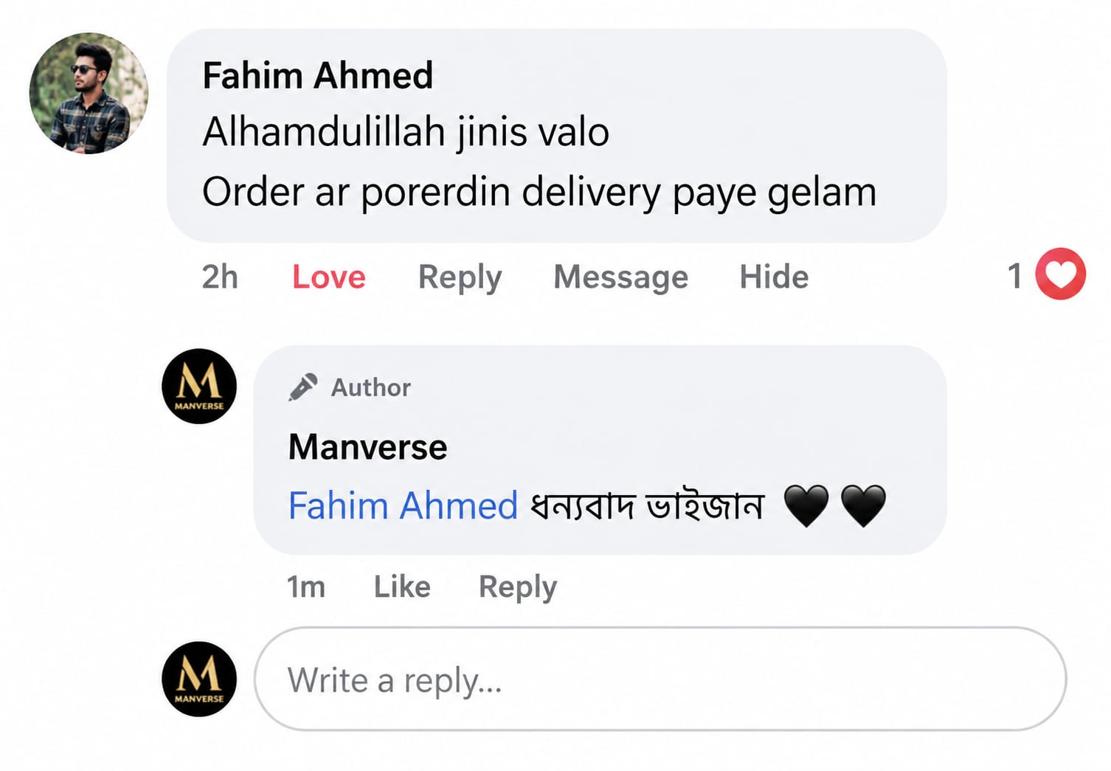Toggle the Love reaction on Fahim's comment
Image resolution: width=1111 pixels, height=771 pixels.
329,277
